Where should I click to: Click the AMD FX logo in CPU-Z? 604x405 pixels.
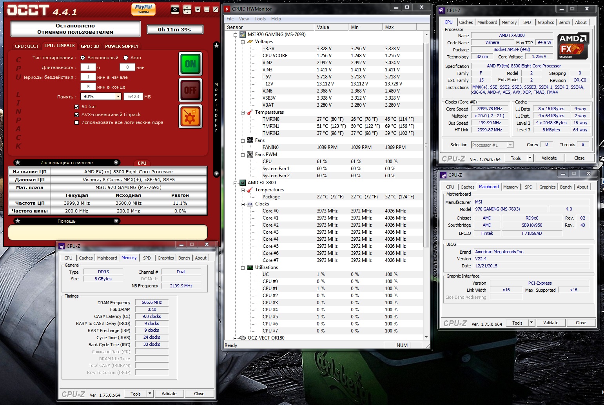click(573, 46)
